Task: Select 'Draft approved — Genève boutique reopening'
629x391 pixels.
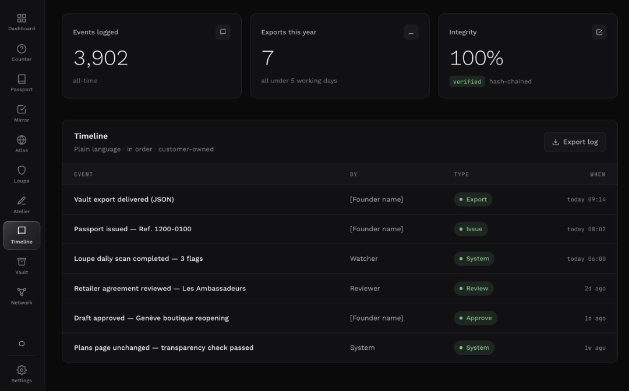Action: point(151,318)
